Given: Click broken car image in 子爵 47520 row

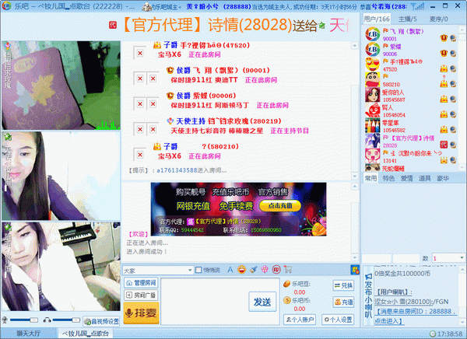Looking at the screenshot, I should click(139, 53).
